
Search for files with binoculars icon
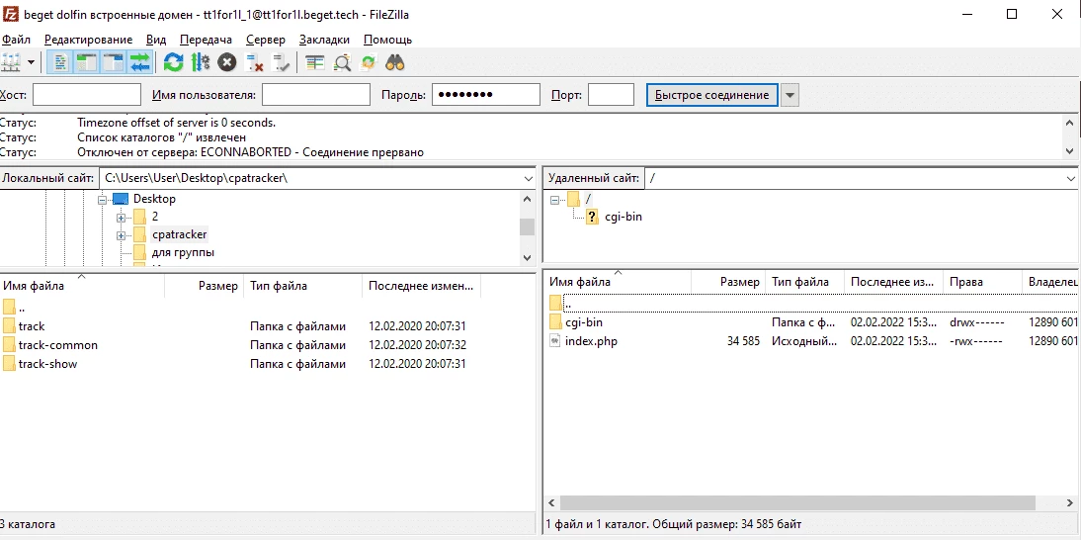pyautogui.click(x=395, y=62)
